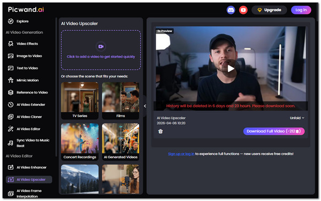Open Video Effects menu item
The image size is (321, 201).
[27, 43]
